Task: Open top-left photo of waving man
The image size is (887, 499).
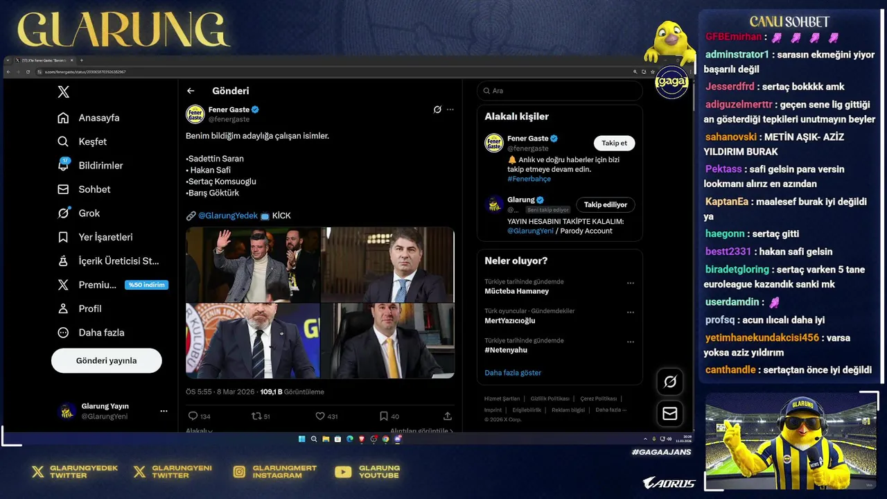Action: pos(253,265)
